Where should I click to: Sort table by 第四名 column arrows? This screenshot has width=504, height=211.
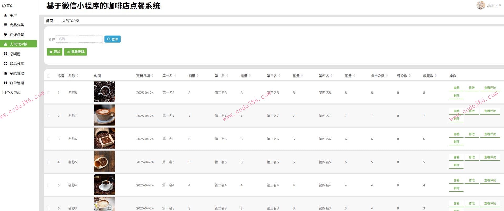(x=332, y=76)
